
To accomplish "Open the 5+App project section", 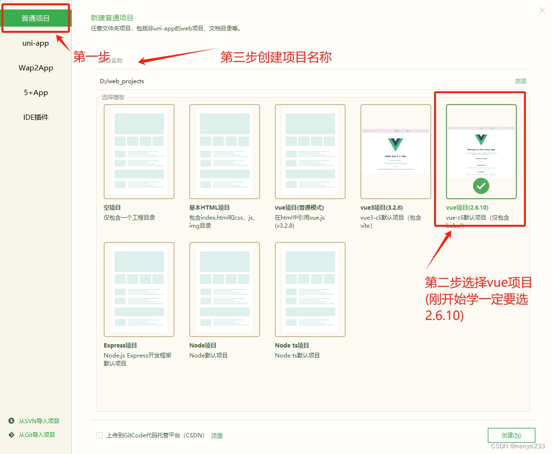I will tap(36, 92).
